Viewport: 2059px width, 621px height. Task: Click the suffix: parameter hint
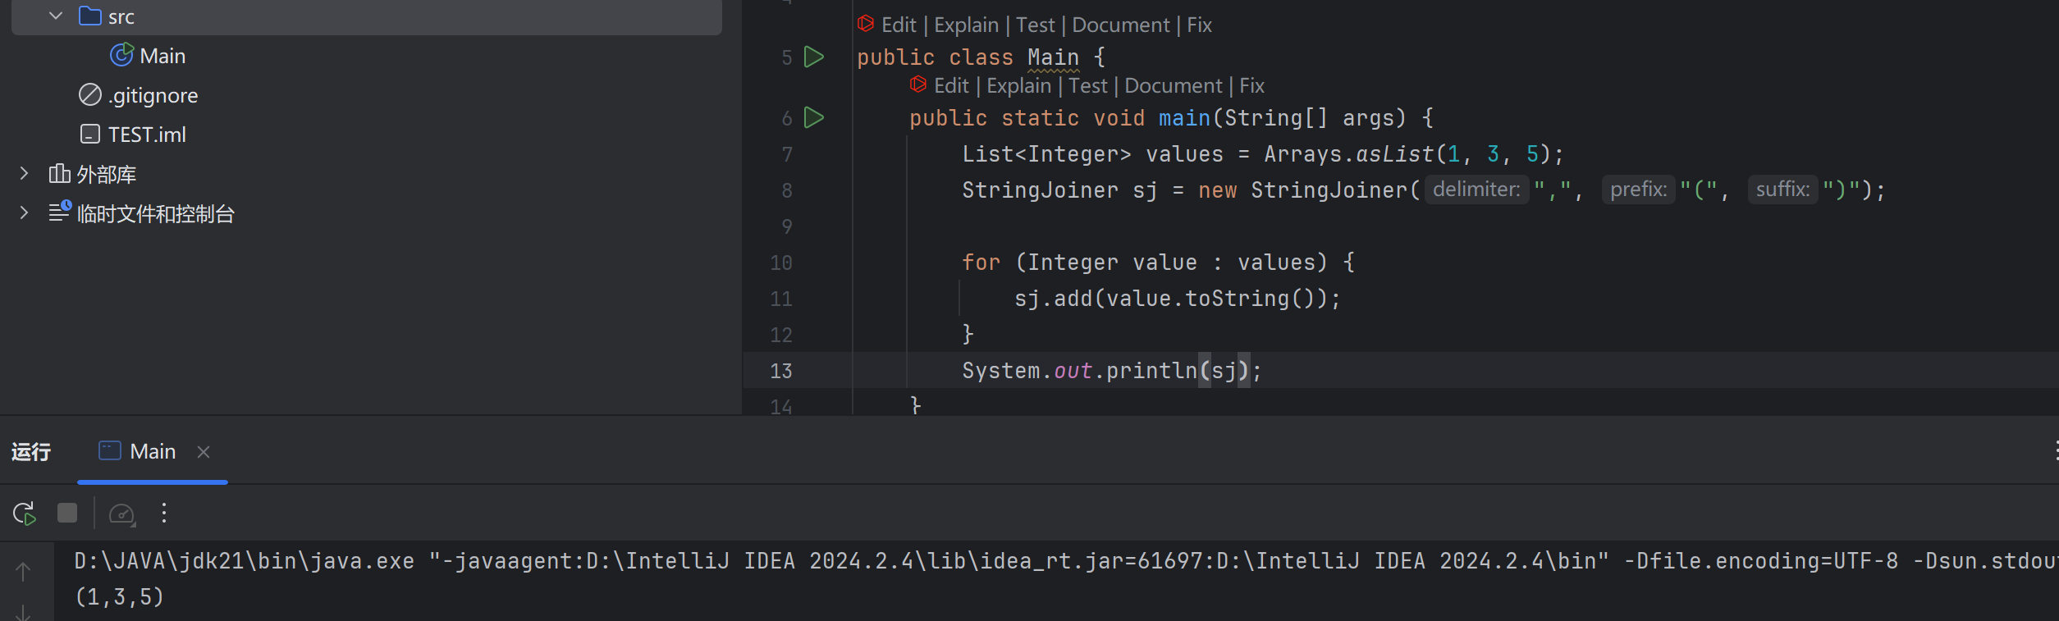(1782, 189)
